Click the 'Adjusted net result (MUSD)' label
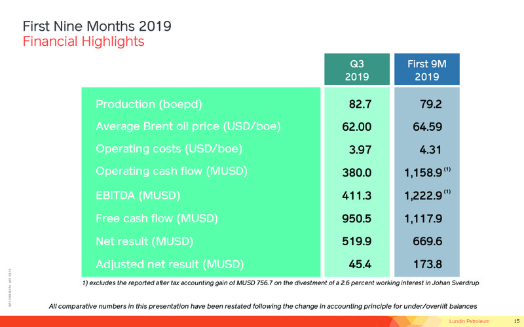The image size is (524, 327). (170, 264)
